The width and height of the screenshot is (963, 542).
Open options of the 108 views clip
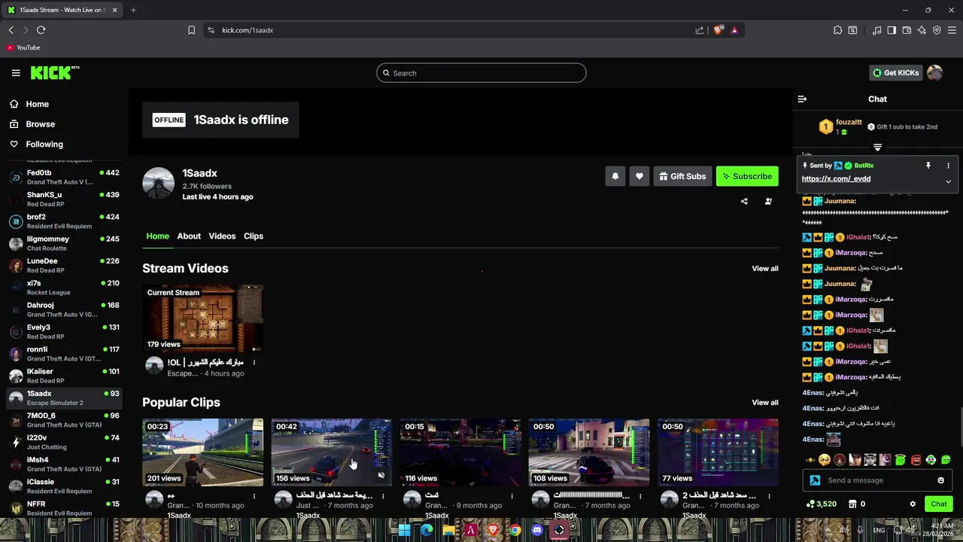640,496
